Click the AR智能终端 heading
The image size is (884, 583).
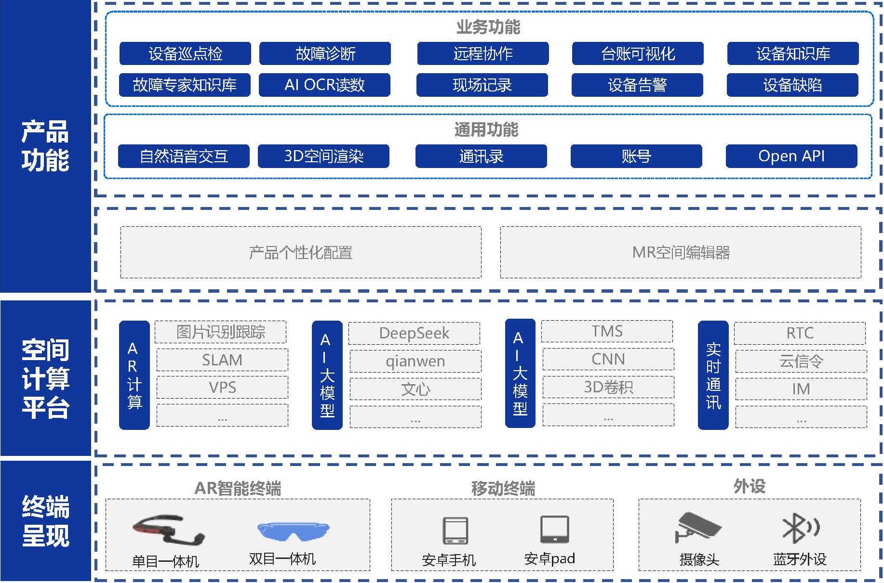click(238, 489)
